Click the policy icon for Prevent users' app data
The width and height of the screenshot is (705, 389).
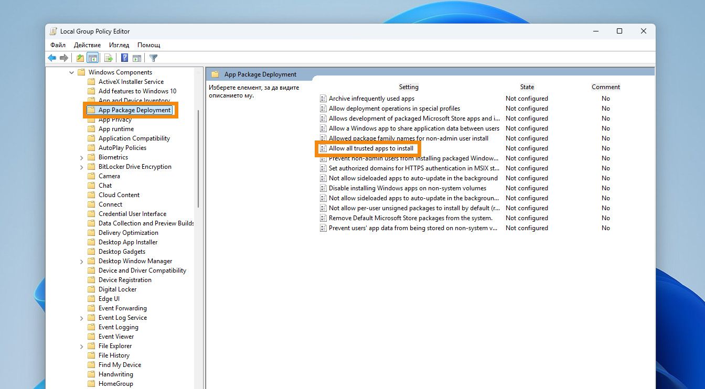324,228
